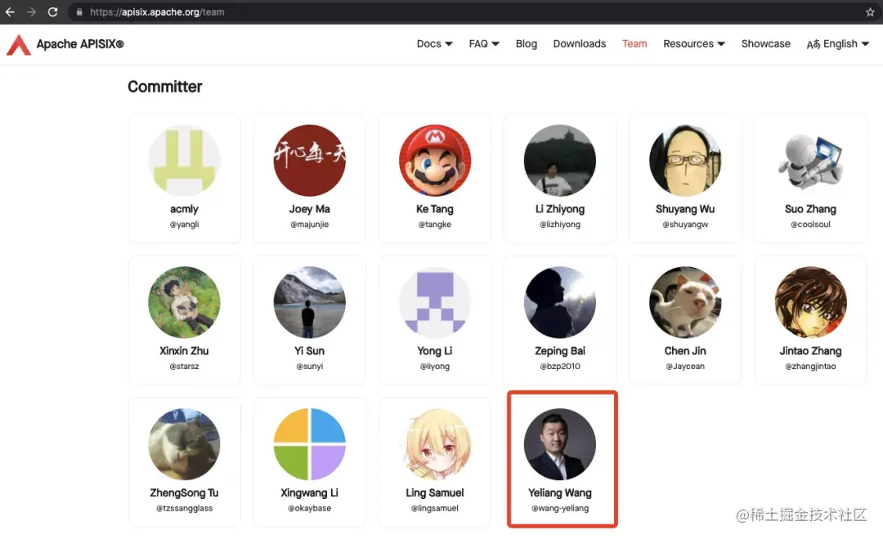Screen dimensions: 883x539
Task: Click the @yangli handle
Action: [x=184, y=224]
